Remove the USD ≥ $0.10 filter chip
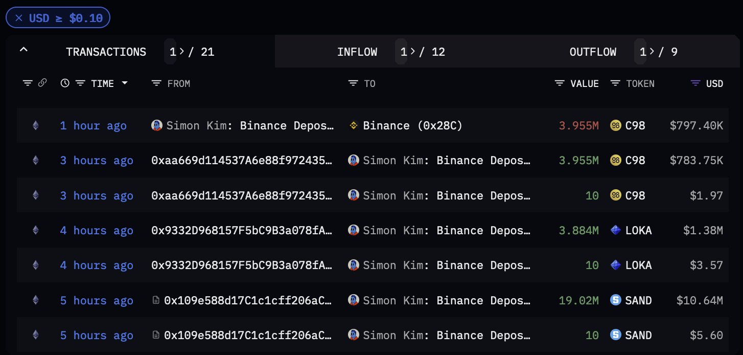Viewport: 743px width, 355px height. pos(19,18)
